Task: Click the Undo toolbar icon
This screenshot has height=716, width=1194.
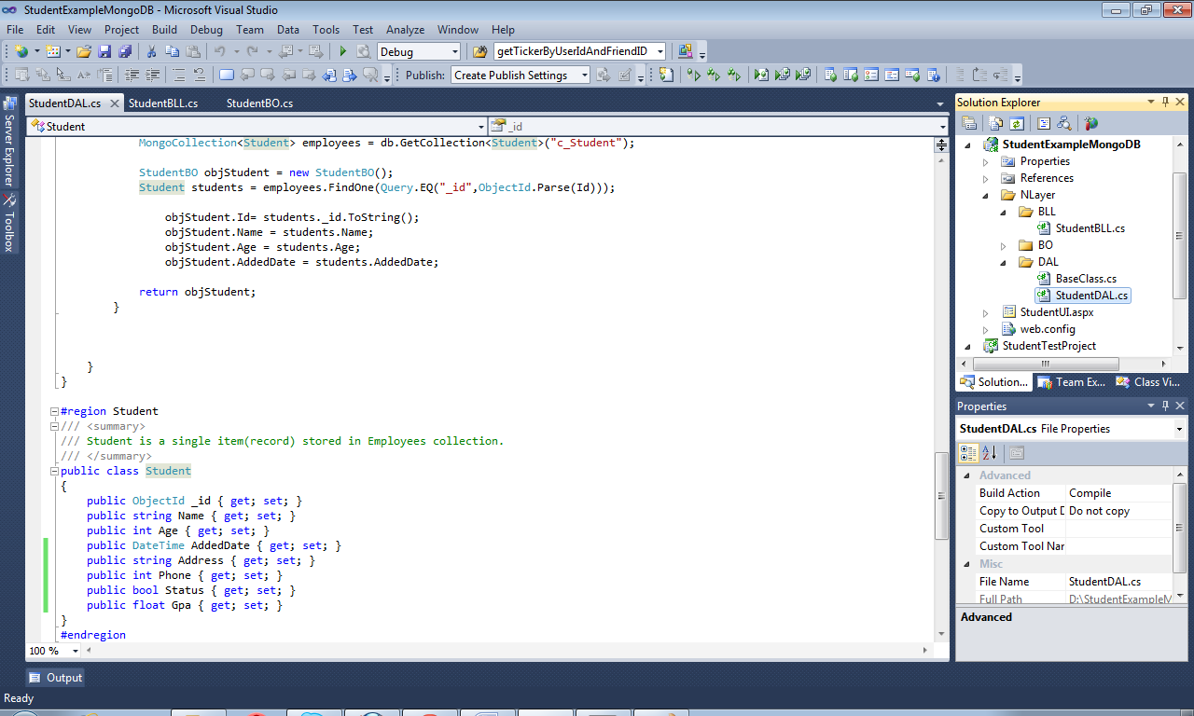Action: [220, 51]
